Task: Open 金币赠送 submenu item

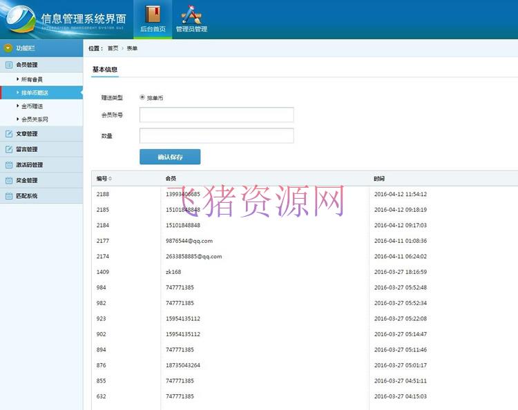Action: (x=31, y=106)
